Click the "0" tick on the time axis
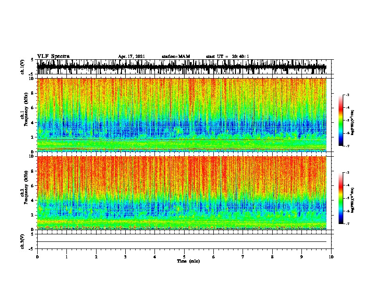This screenshot has height=288, width=373. [37, 257]
